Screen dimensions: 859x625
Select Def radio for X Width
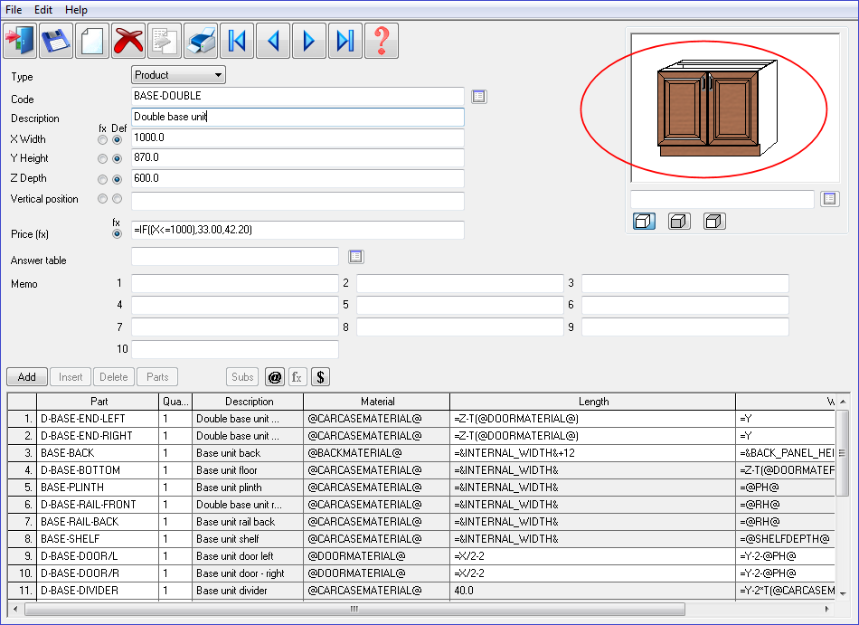click(117, 139)
